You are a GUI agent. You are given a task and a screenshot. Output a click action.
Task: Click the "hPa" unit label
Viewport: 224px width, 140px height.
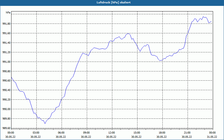[x=8, y=13]
